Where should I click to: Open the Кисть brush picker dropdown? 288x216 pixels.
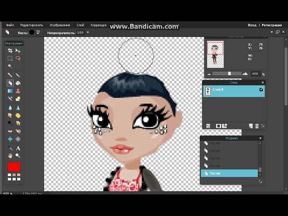tap(38, 32)
